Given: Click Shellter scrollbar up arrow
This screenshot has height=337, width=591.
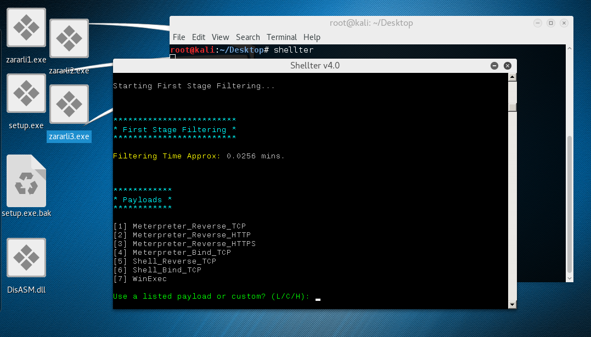Looking at the screenshot, I should pyautogui.click(x=513, y=77).
